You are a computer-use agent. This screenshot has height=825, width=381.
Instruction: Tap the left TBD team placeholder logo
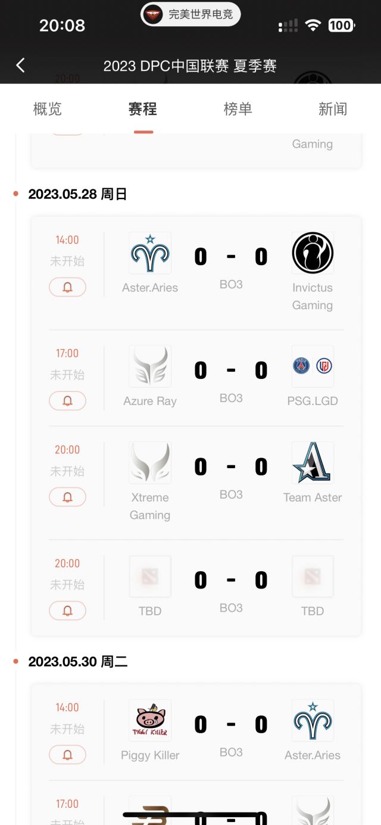[150, 577]
